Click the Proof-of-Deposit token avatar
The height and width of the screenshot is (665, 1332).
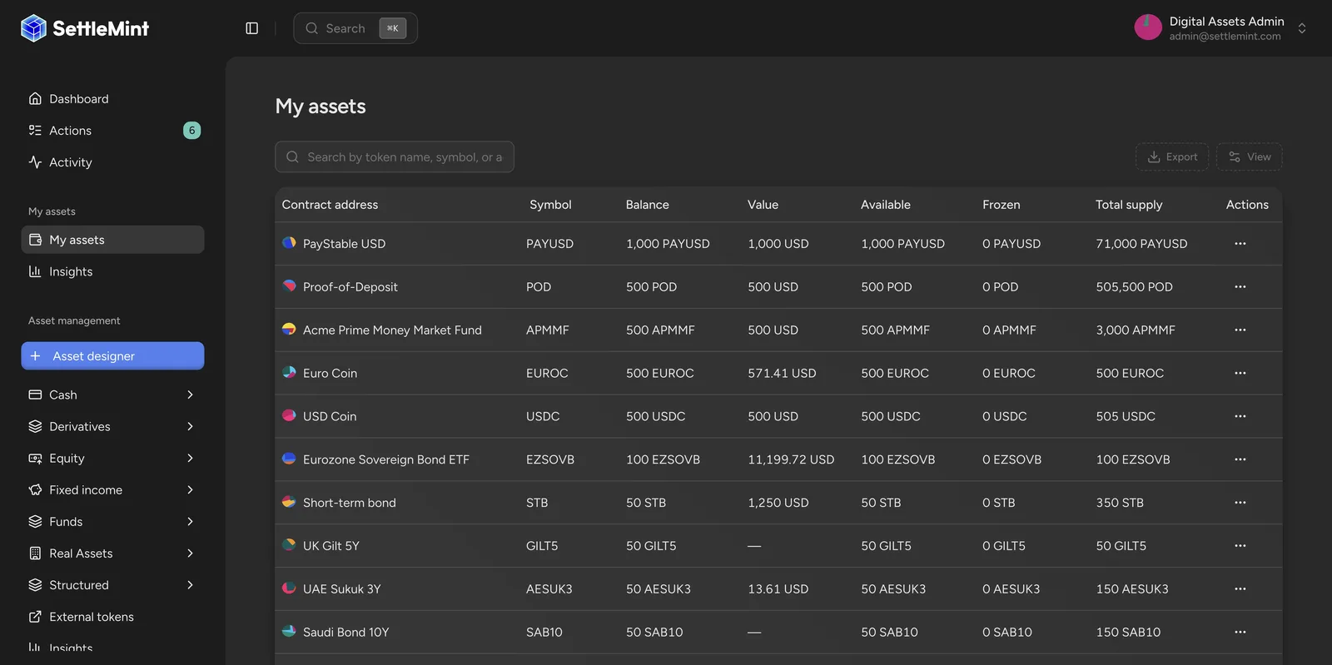[x=289, y=286]
